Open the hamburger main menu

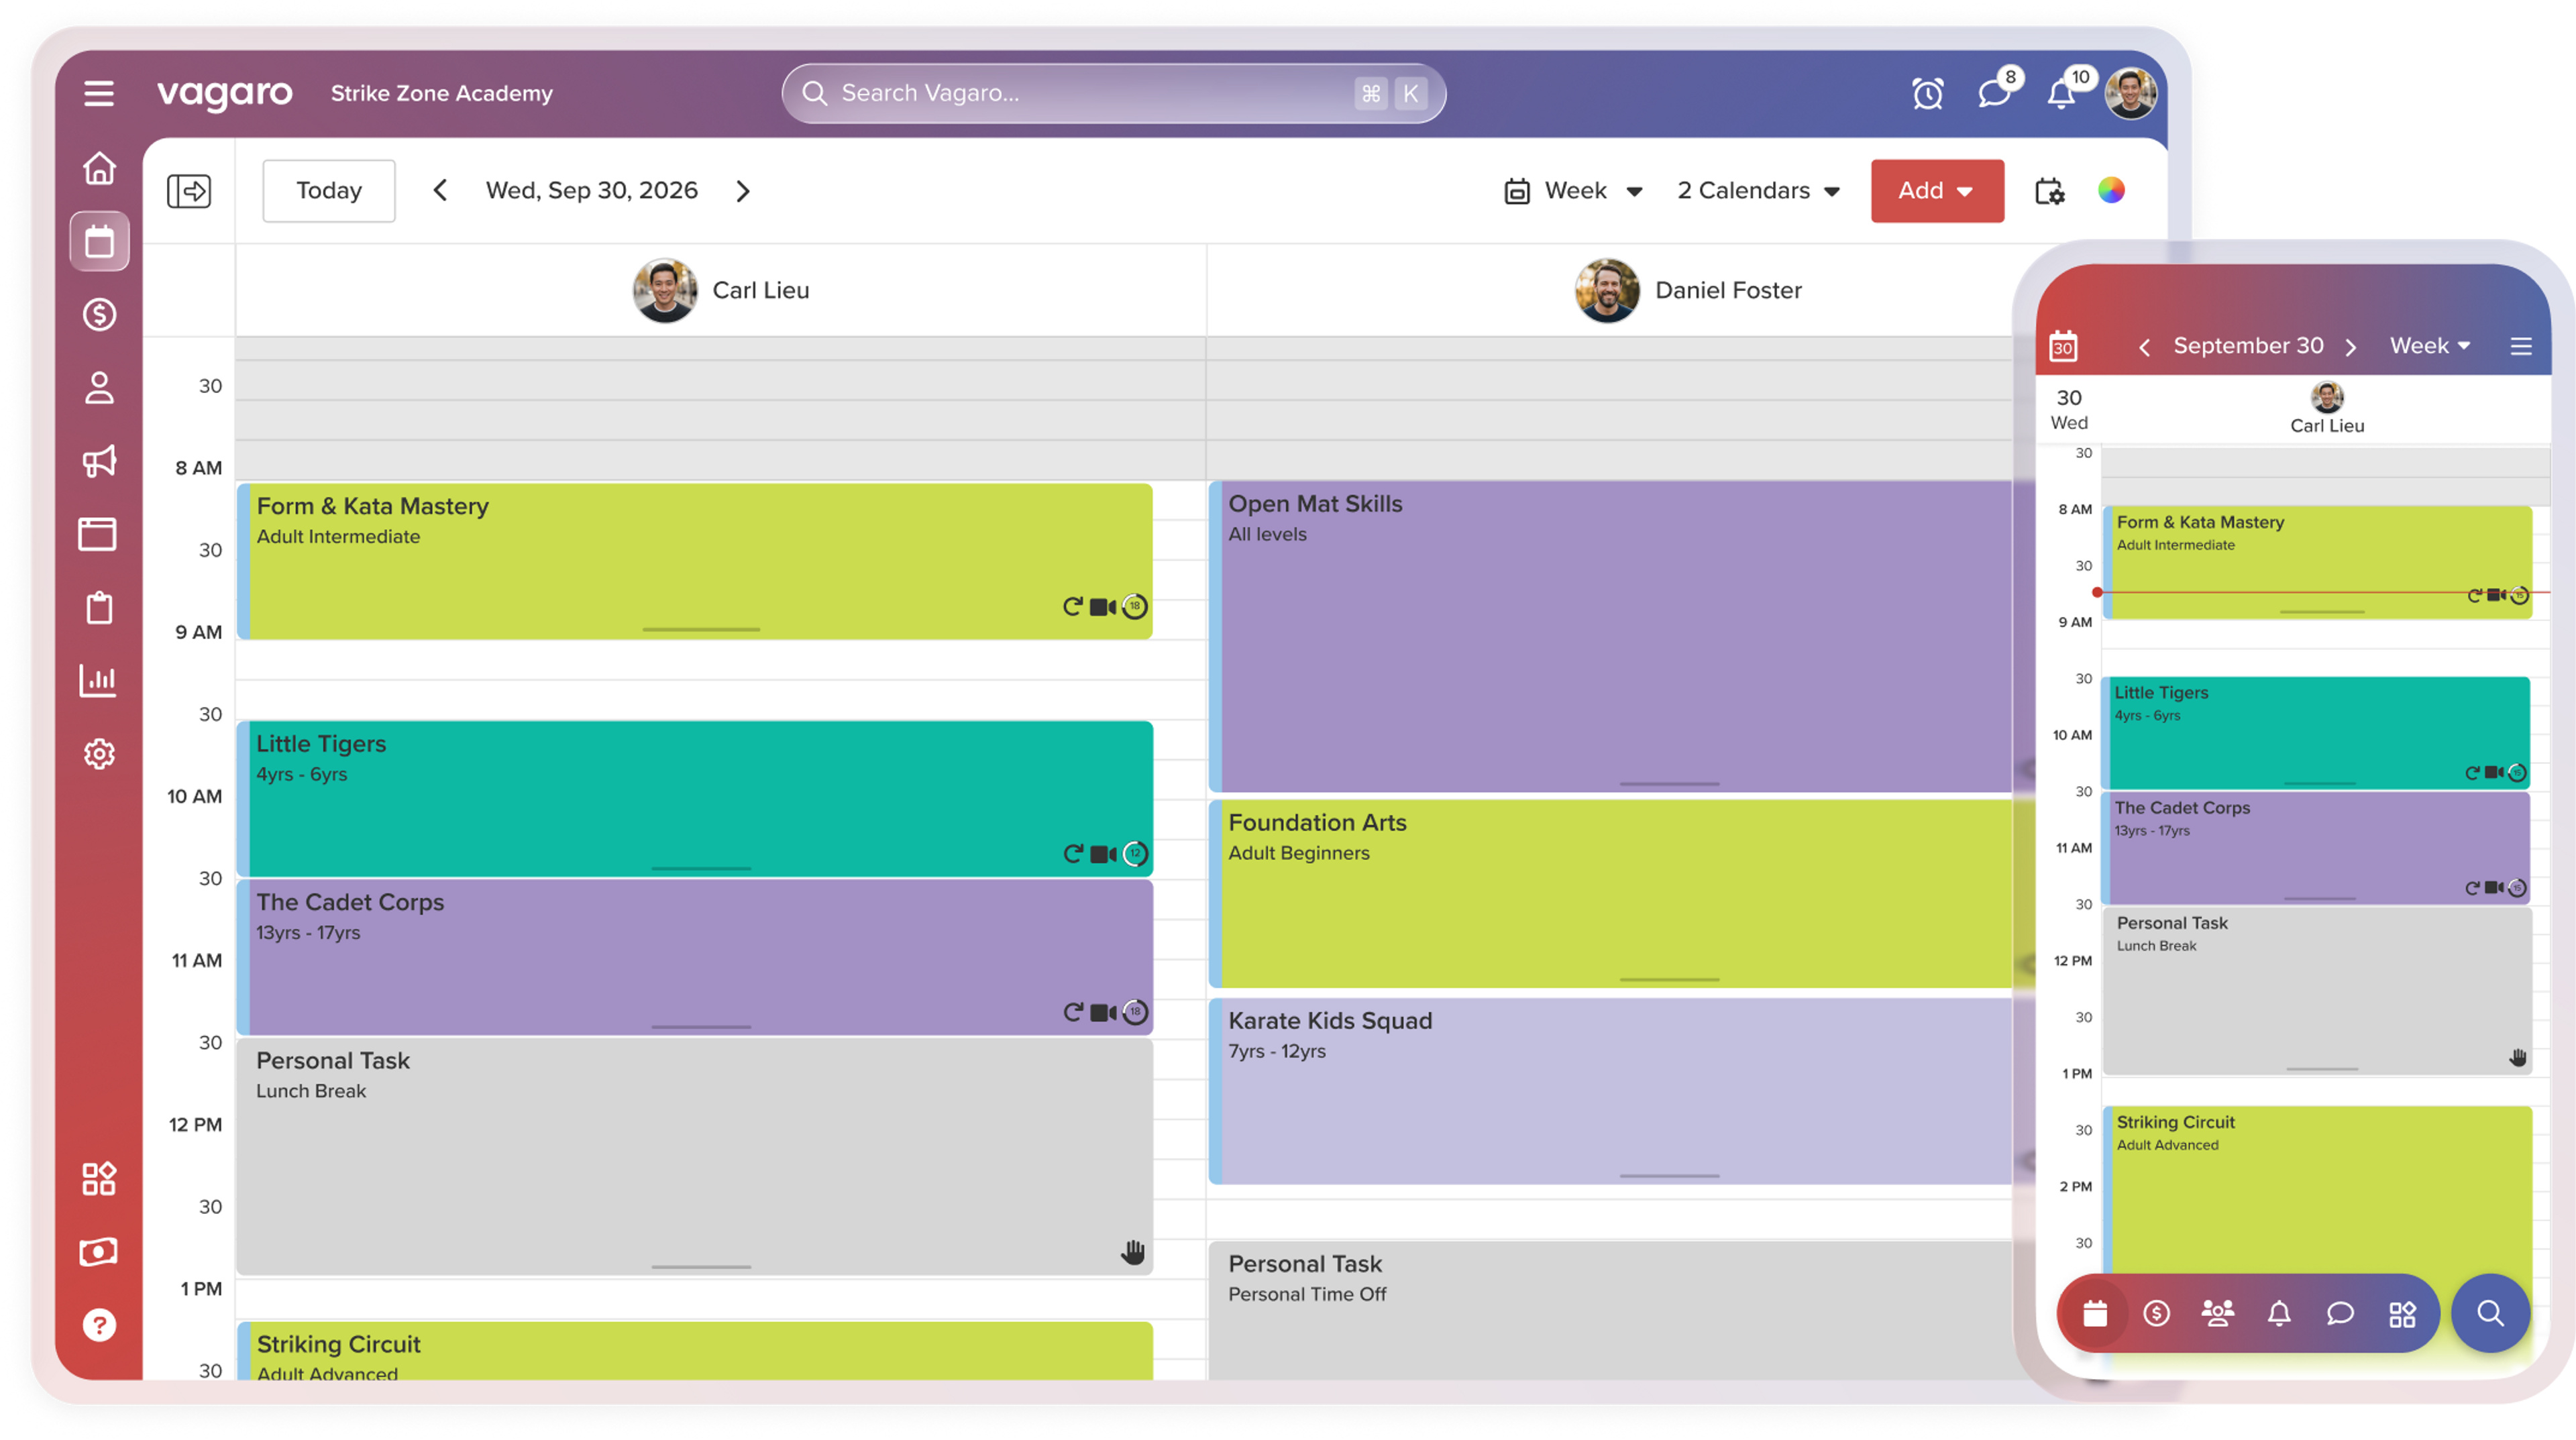[98, 93]
